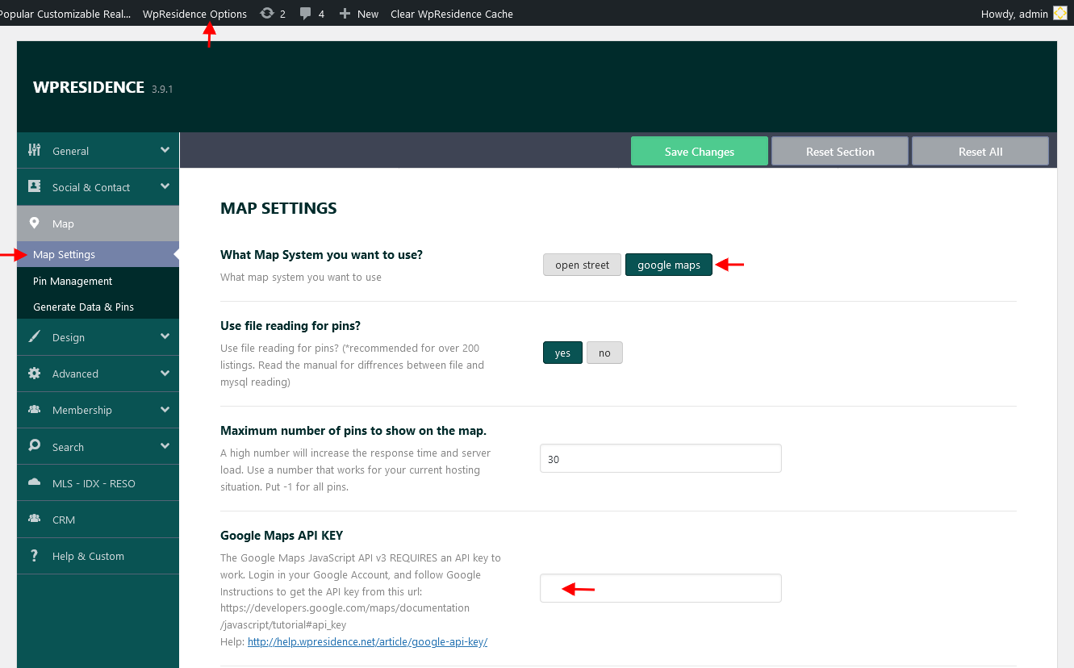Click the comments bubble icon in admin bar
This screenshot has height=668, width=1074.
tap(305, 13)
